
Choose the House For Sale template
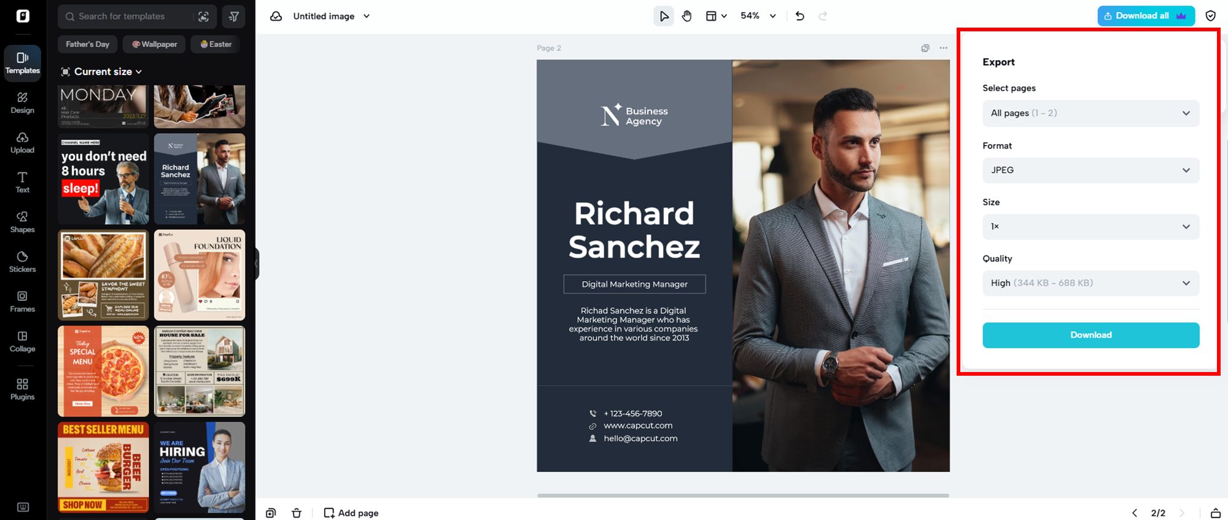point(200,371)
